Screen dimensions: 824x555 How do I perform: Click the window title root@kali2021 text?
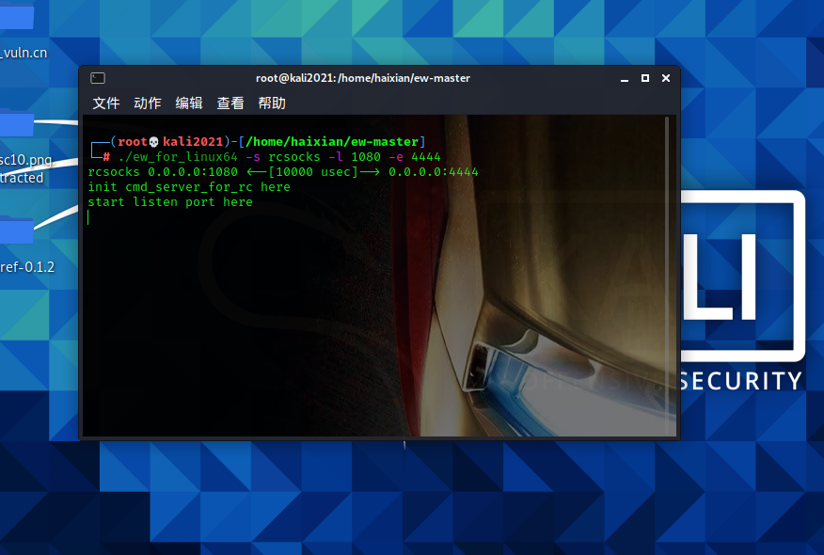tap(362, 78)
